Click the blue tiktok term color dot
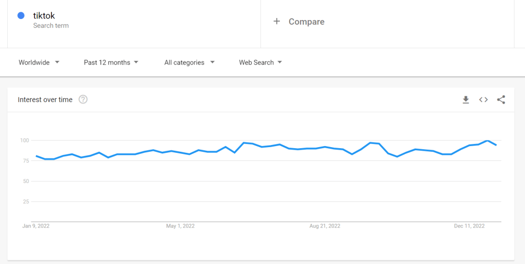Screen dimensions: 525x264 tap(21, 16)
